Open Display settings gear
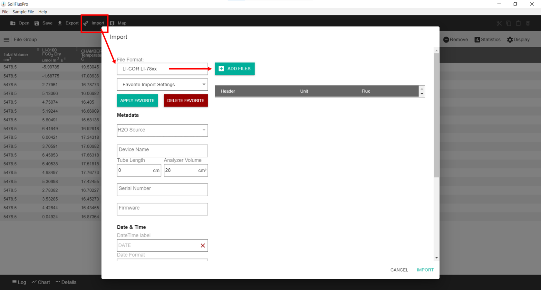Screen dimensions: 541x290 (x=510, y=40)
